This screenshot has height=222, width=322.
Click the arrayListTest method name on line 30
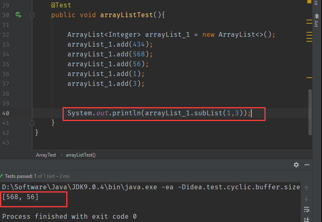127,15
